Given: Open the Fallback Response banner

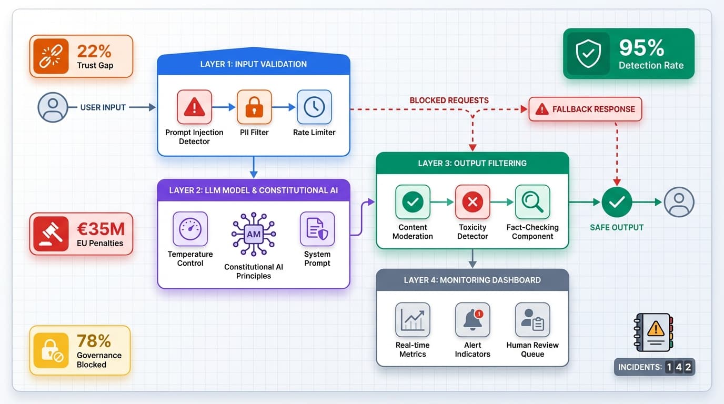Looking at the screenshot, I should coord(585,109).
